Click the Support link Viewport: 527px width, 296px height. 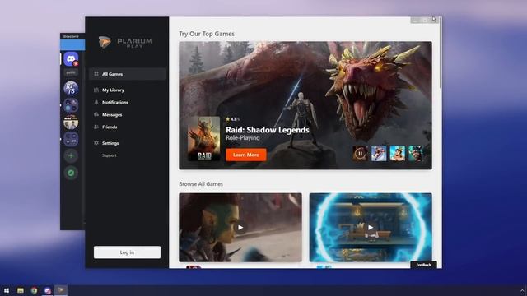pyautogui.click(x=110, y=155)
